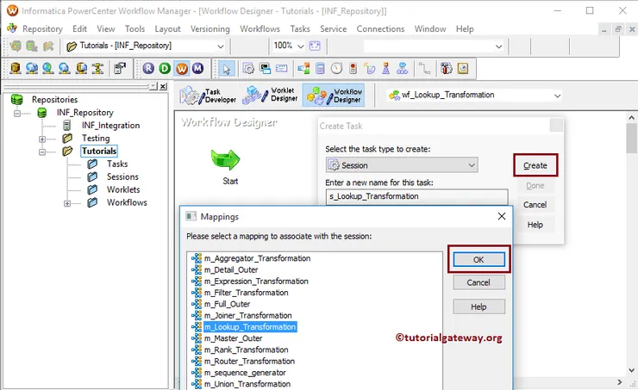Click the Assignment calculator icon in toolbar
Screen dimensions: 638x390
coord(320,68)
